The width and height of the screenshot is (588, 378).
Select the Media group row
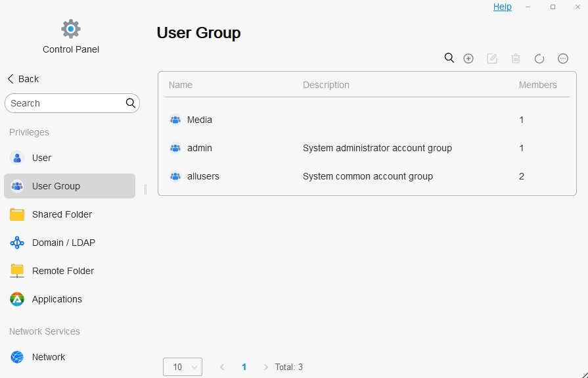click(x=200, y=120)
